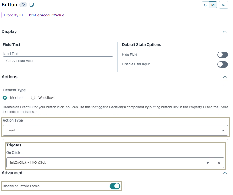Viewport: 233px width, 195px height.
Task: Toggle the Hide Field switch
Action: (222, 55)
